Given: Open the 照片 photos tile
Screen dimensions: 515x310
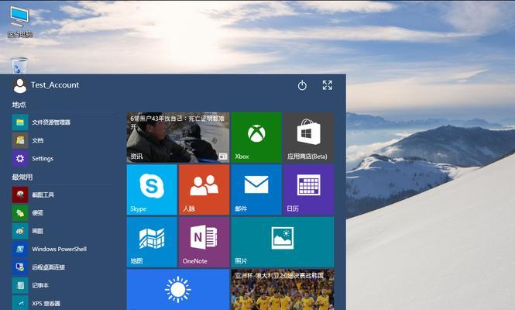Looking at the screenshot, I should coord(283,242).
